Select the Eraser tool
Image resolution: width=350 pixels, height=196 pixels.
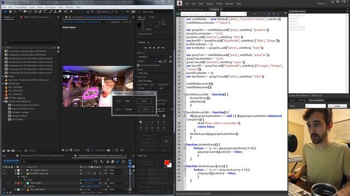(60, 11)
